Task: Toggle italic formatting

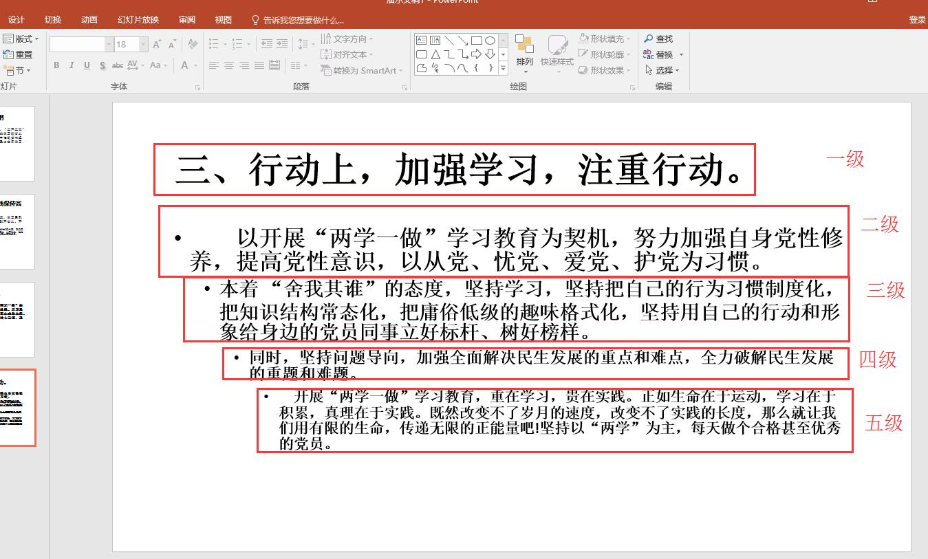Action: click(72, 65)
